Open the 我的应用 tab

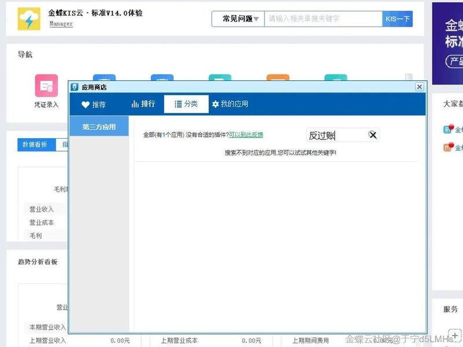(230, 104)
